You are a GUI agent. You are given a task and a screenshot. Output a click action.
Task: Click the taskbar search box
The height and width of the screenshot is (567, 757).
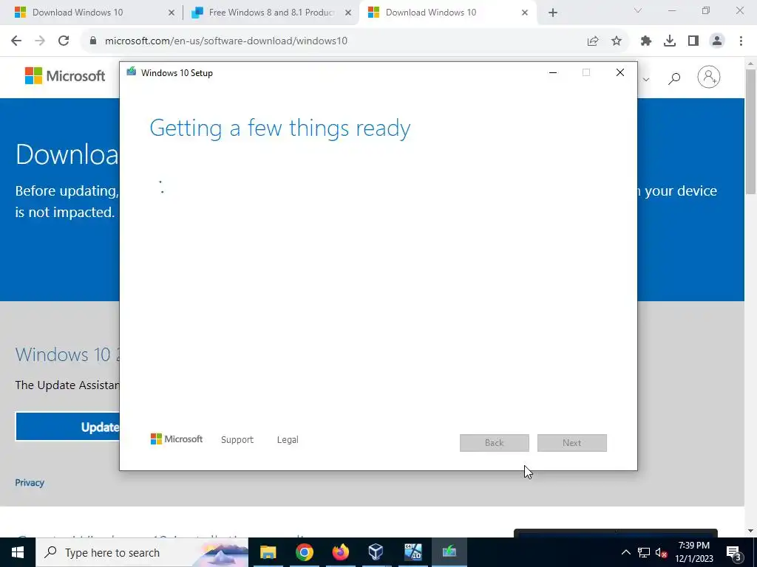[x=142, y=552]
